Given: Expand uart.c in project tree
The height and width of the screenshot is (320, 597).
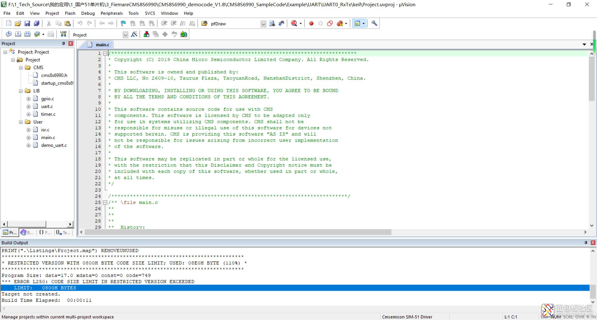Looking at the screenshot, I should pyautogui.click(x=29, y=106).
